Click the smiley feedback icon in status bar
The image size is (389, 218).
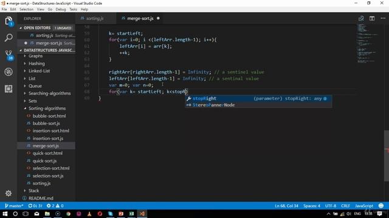pyautogui.click(x=381, y=206)
